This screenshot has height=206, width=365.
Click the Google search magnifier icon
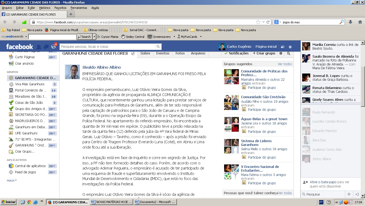click(x=342, y=22)
